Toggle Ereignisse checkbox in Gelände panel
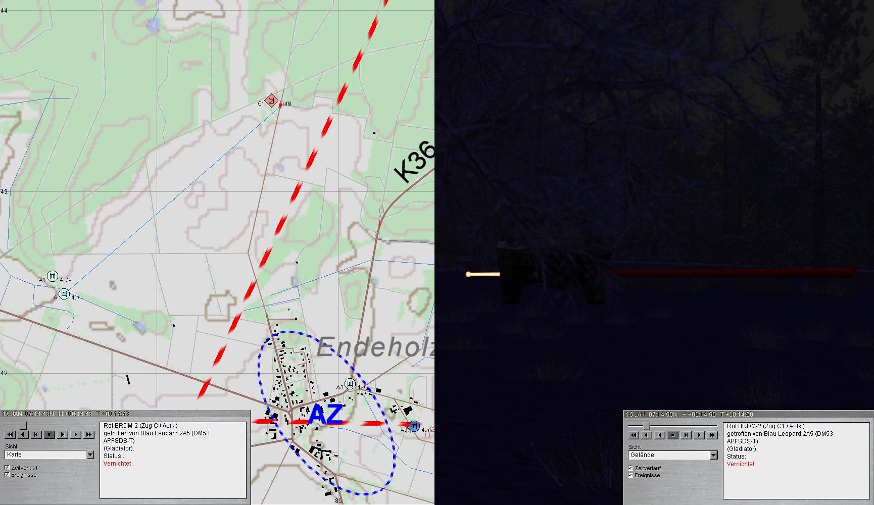The width and height of the screenshot is (874, 505). pos(630,475)
